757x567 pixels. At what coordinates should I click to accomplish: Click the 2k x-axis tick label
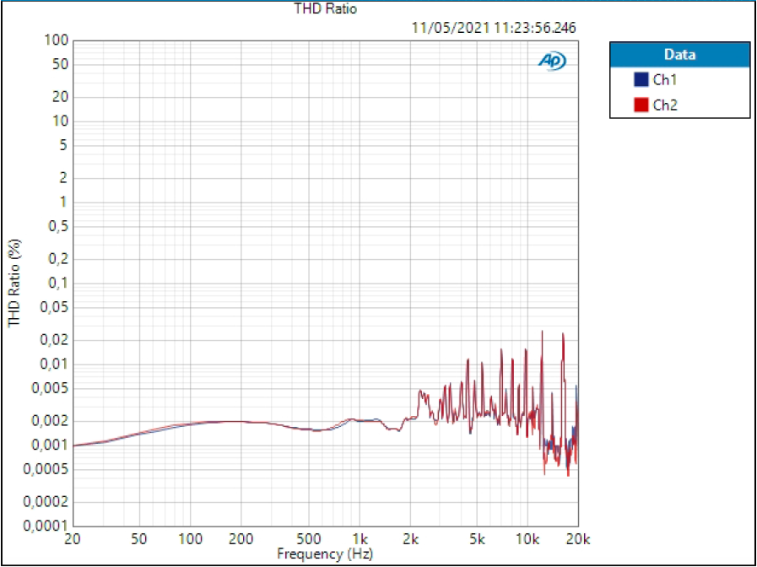[x=411, y=537]
